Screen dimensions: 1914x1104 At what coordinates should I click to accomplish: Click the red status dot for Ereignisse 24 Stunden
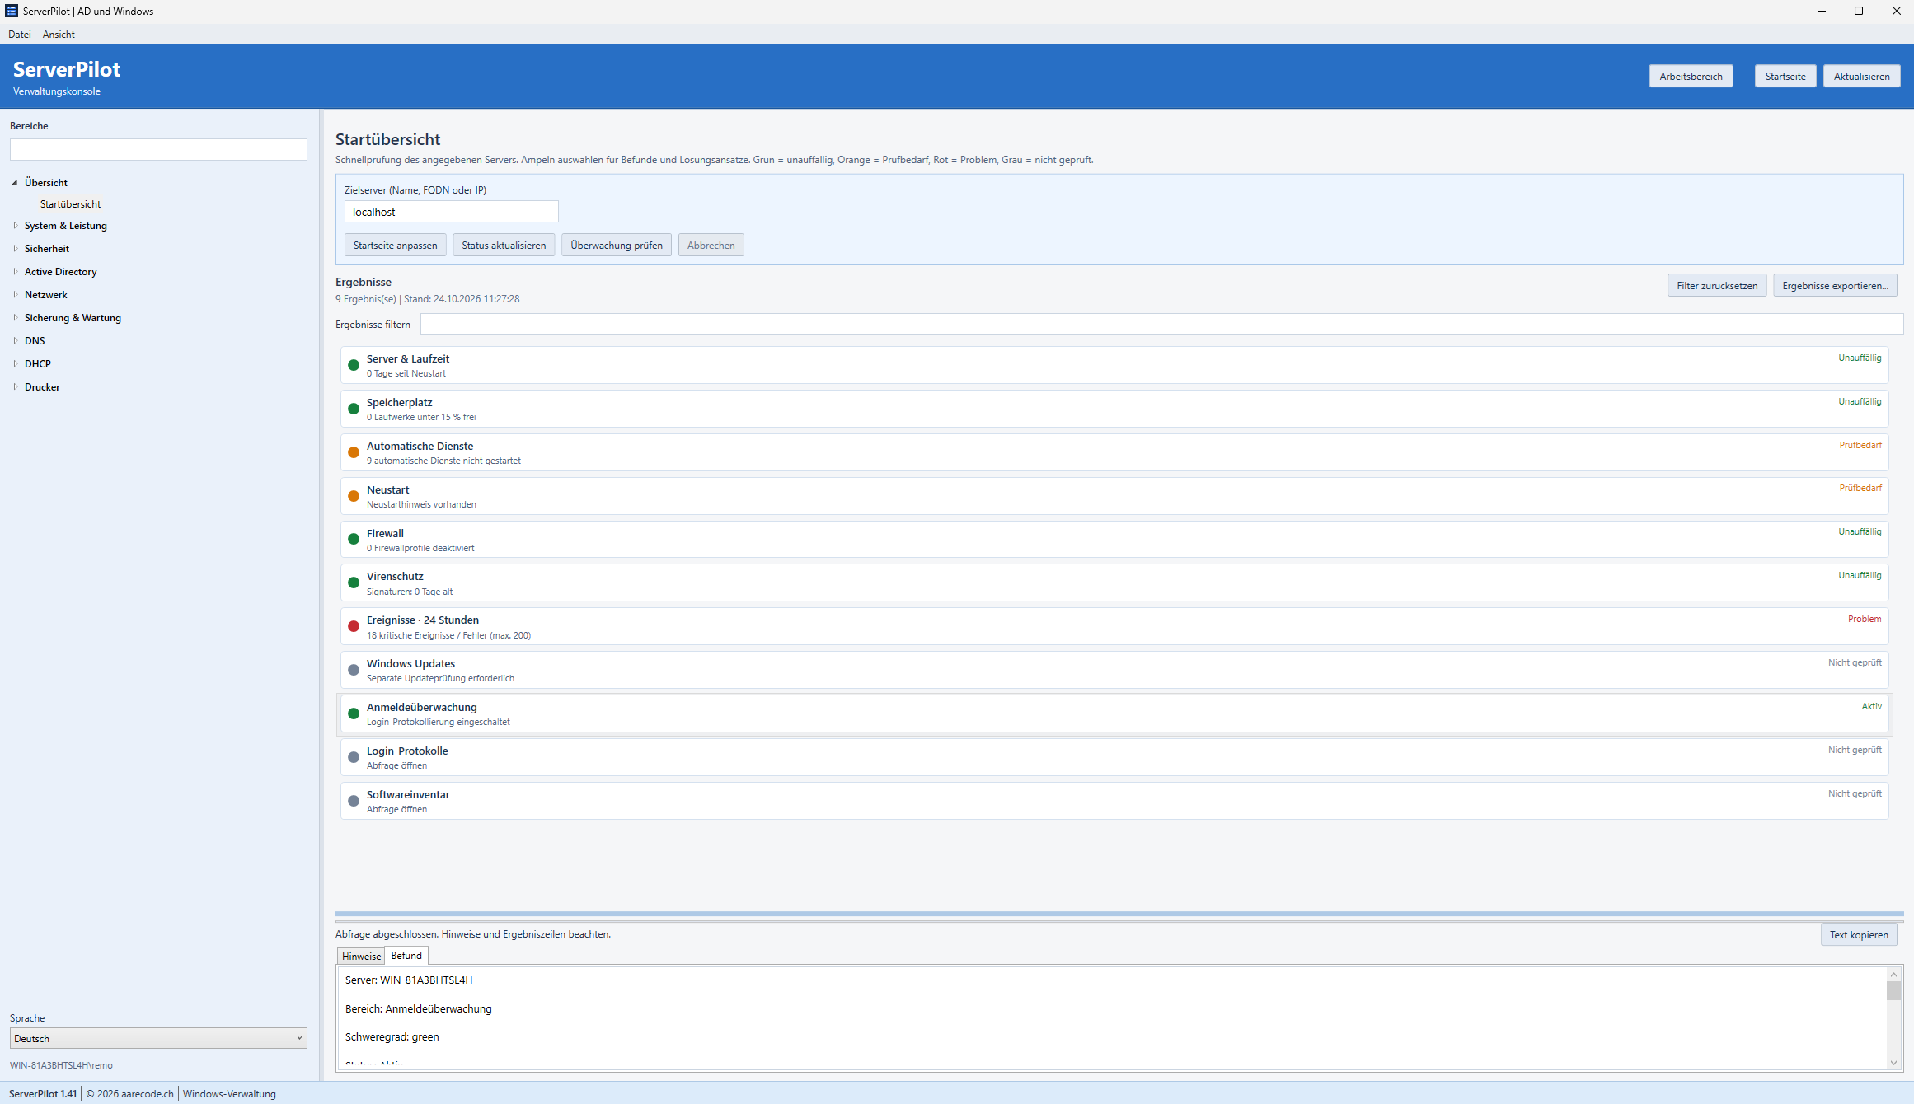354,626
